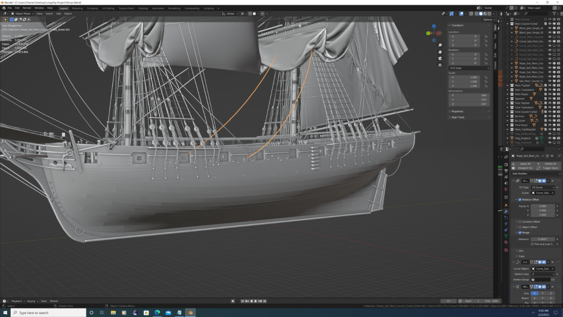Select solid viewport shading
The image size is (563, 317).
481,14
